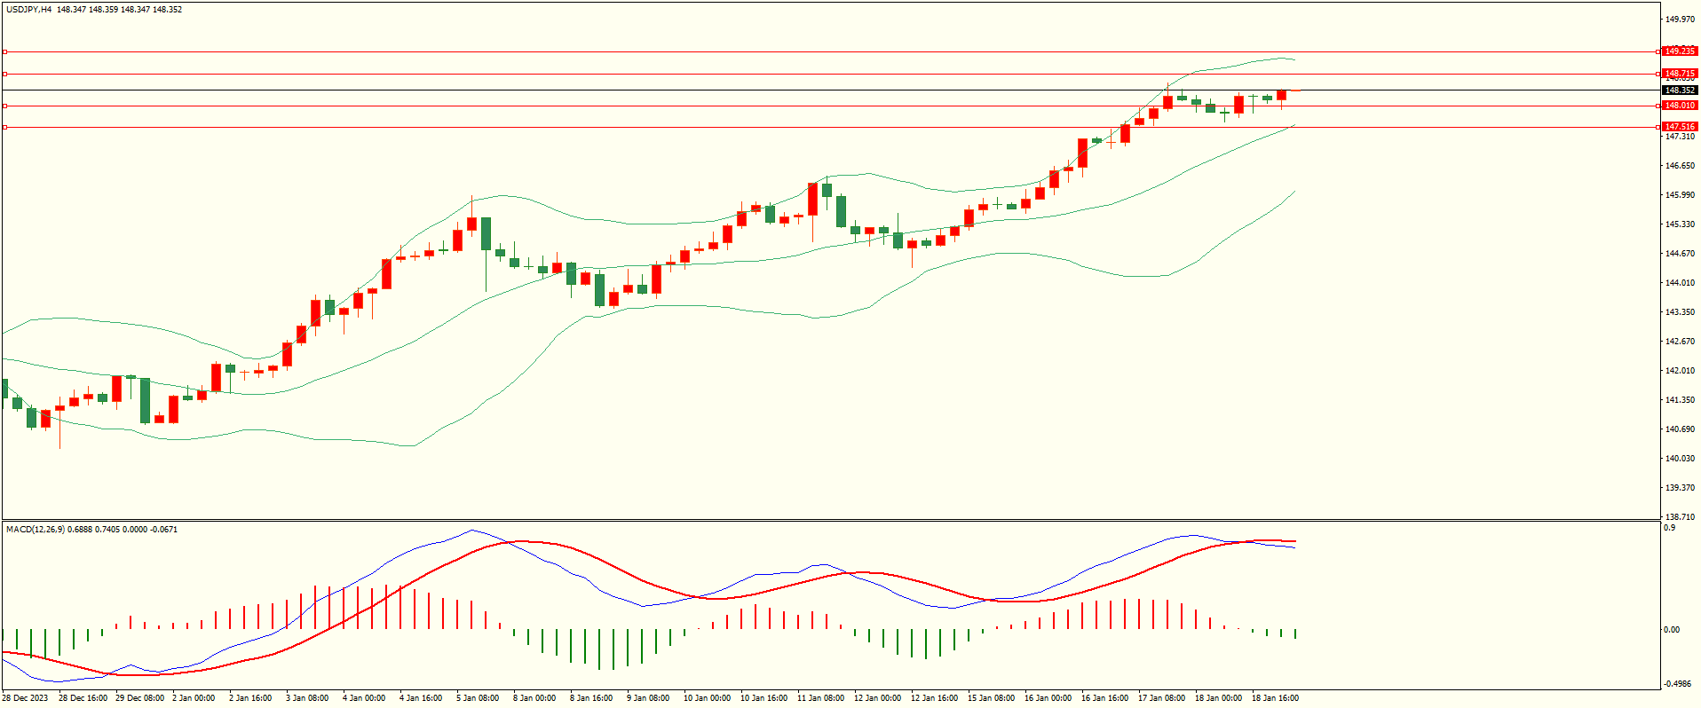This screenshot has height=708, width=1701.
Task: Click the 9 Jan 08:00 time label
Action: pyautogui.click(x=648, y=698)
